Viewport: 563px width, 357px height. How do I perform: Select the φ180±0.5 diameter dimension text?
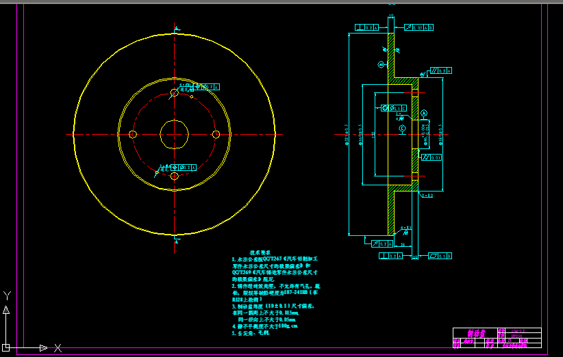[440, 135]
